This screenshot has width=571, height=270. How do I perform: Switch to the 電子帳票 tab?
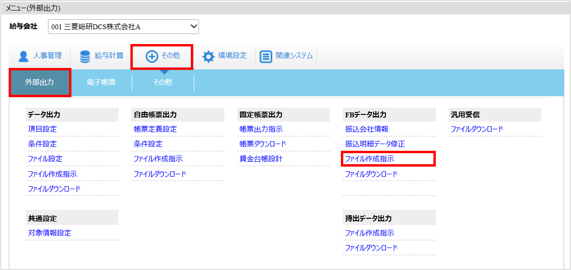tap(101, 82)
